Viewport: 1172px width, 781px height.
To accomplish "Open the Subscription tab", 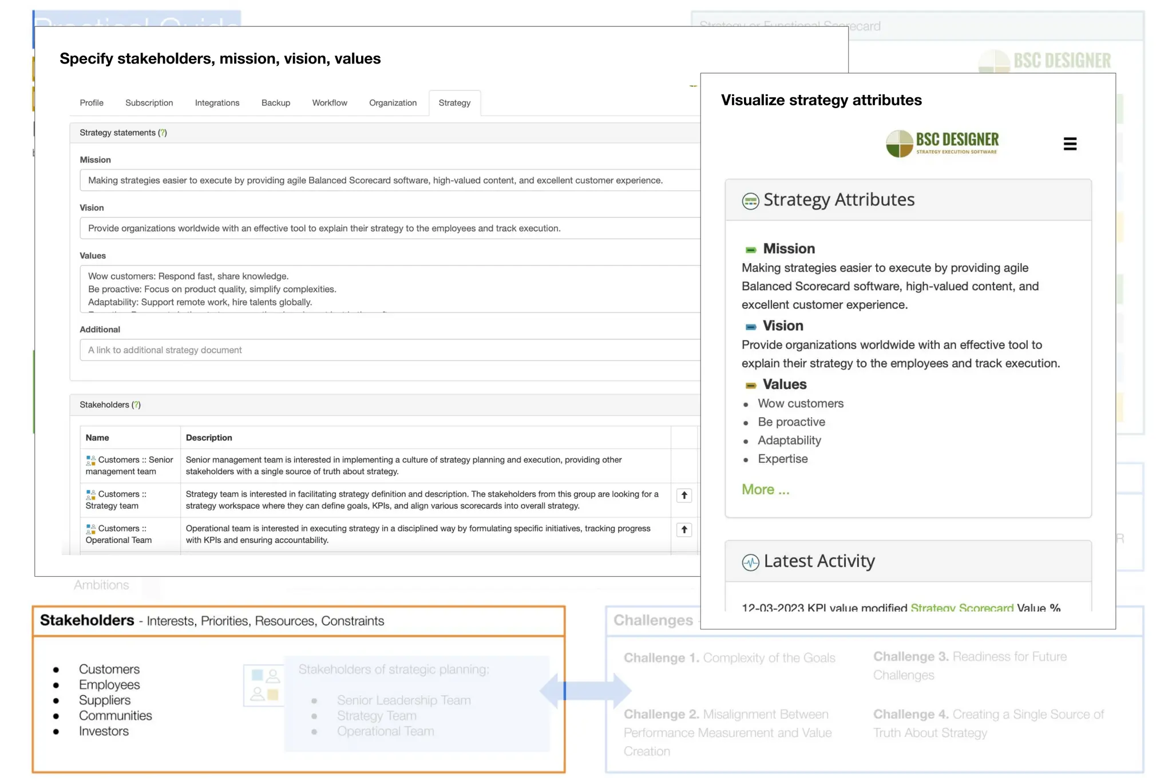I will click(x=149, y=103).
